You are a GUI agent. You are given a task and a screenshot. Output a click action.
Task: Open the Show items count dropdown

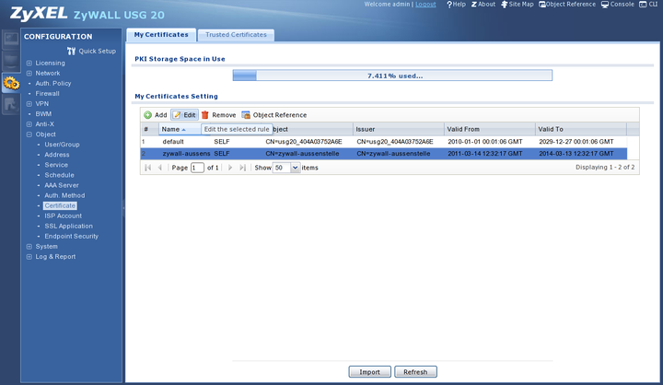tap(296, 168)
